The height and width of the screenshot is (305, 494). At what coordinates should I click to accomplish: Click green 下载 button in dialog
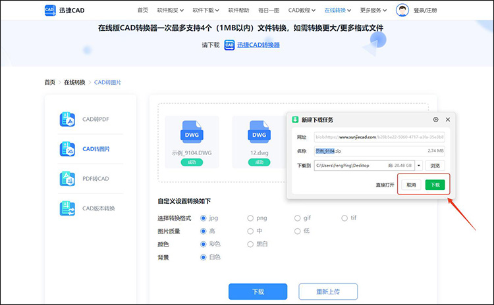(x=435, y=185)
